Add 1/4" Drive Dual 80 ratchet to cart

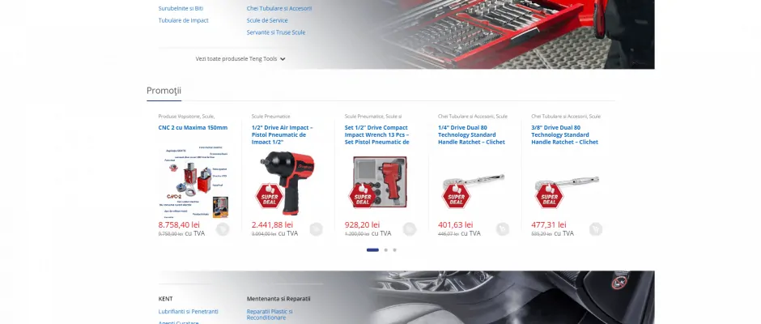[x=502, y=229]
